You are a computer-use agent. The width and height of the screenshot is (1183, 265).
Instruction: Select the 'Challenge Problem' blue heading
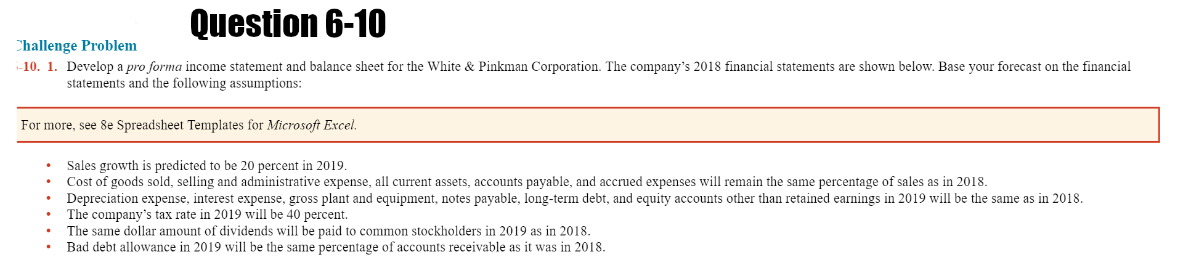tap(76, 46)
